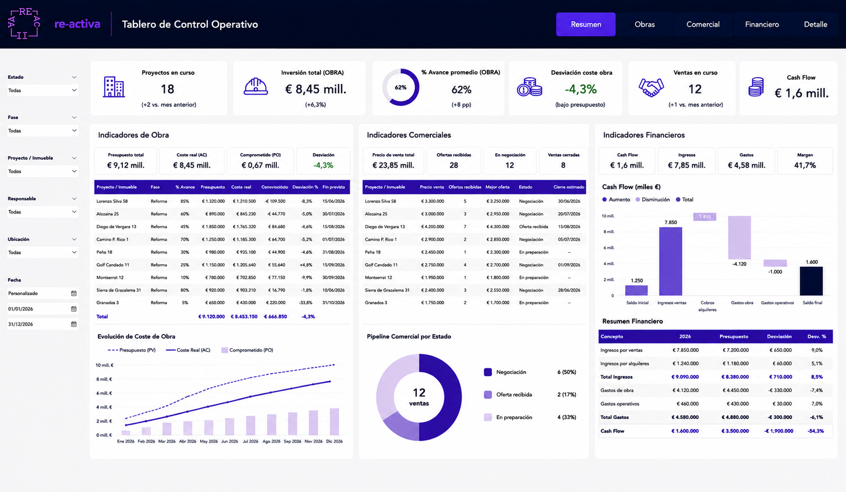Screen dimensions: 846x492
Task: Sort commercial table by Precio venta column
Action: (432, 187)
